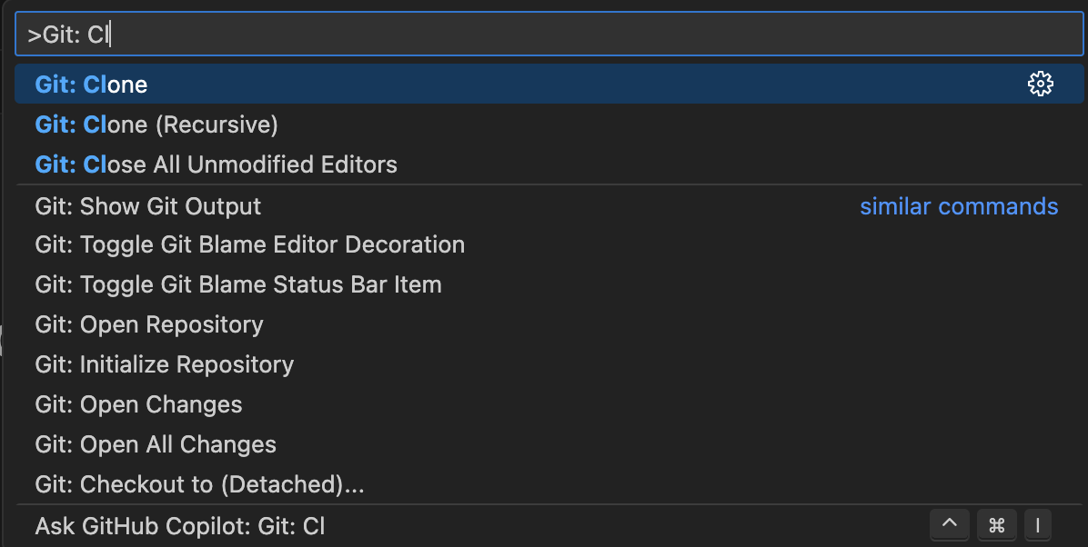This screenshot has width=1088, height=547.
Task: Click the command key icon at bottom right
Action: click(996, 525)
